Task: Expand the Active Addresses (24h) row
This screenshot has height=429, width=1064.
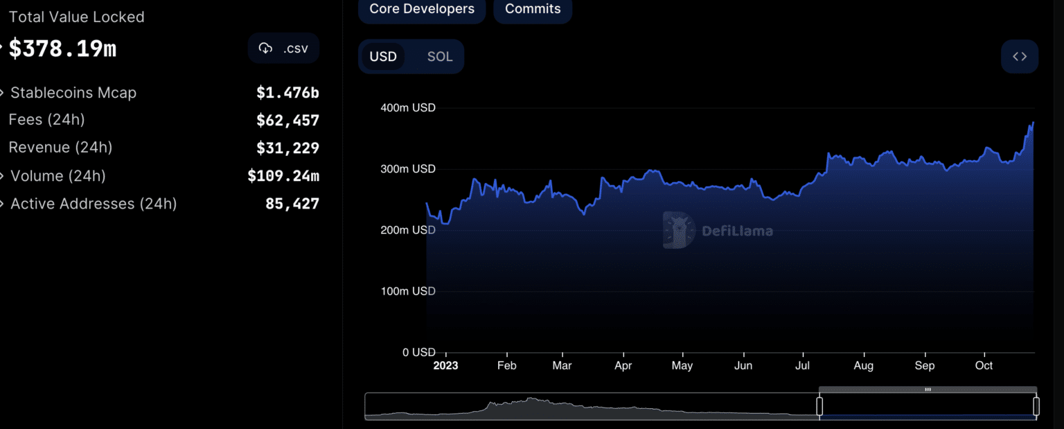Action: click(x=3, y=204)
